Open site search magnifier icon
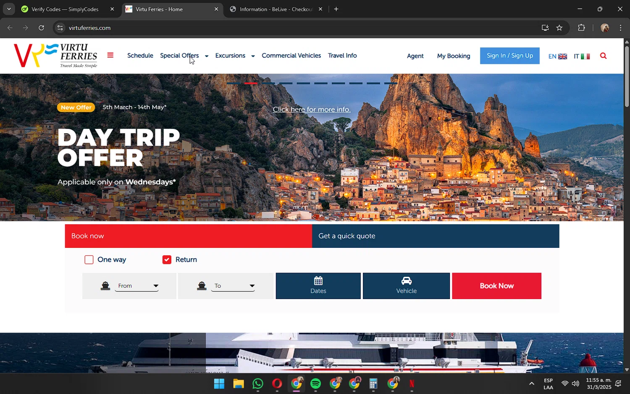 pos(603,56)
